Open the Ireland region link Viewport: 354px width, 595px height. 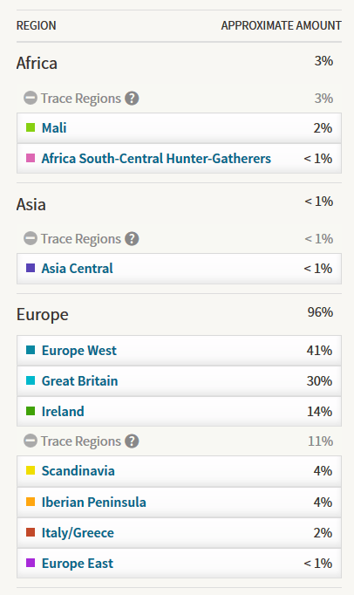[x=63, y=411]
